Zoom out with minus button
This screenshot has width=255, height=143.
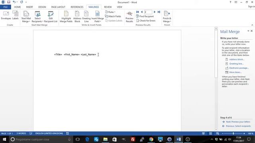(223, 133)
